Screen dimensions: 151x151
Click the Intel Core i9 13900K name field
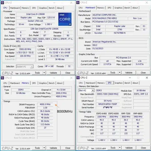(36, 14)
